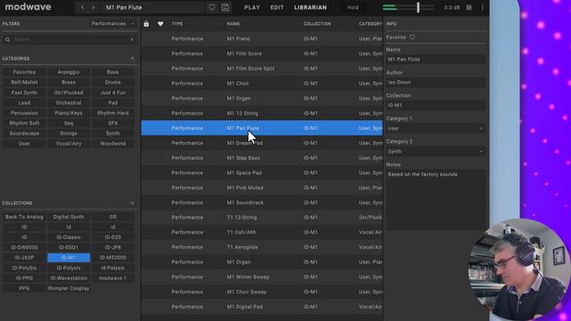Select ID-Classic collection
The image size is (571, 321).
pos(69,237)
